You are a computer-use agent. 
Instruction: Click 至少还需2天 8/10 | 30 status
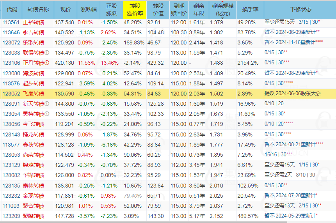pyautogui.click(x=290, y=175)
